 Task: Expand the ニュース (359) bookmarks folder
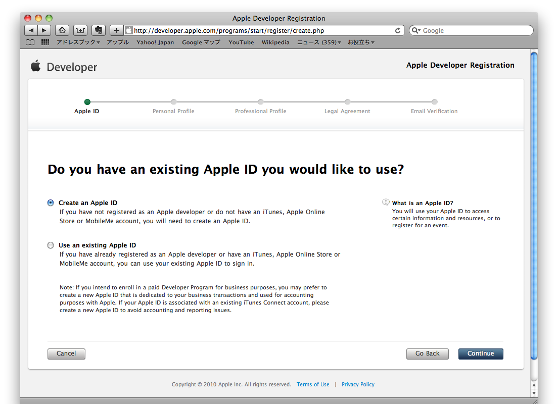click(319, 42)
